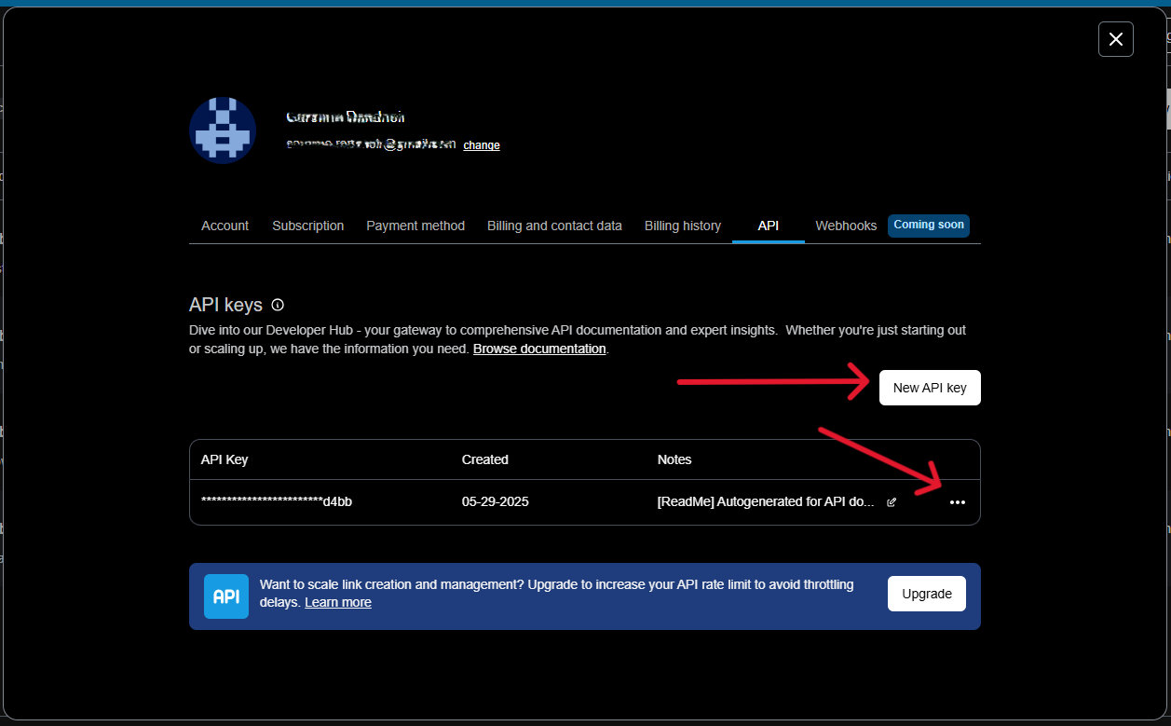Click change next to the email address
1171x726 pixels.
[x=481, y=145]
